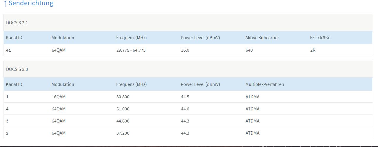Screen dimensions: 378x147
Task: Click Modulation header in DOCSIS 3.0 table
Action: coord(63,84)
